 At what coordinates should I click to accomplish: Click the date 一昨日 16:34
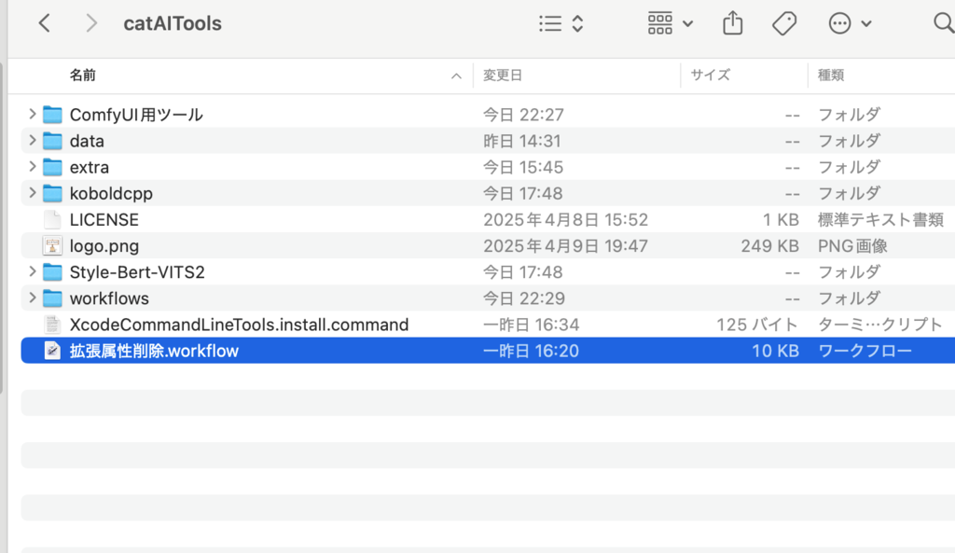(531, 325)
